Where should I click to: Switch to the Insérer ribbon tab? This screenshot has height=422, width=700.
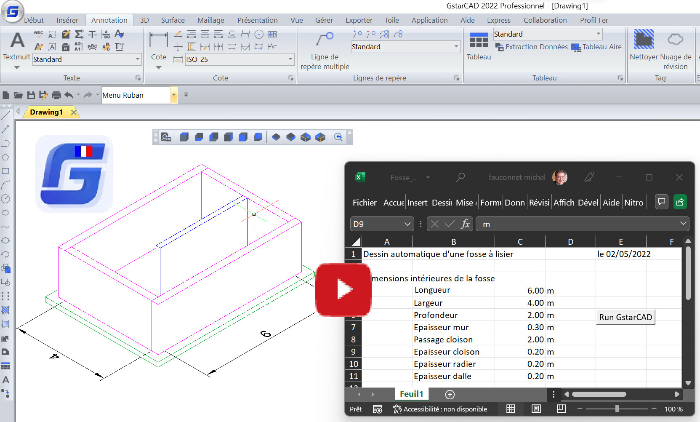coord(67,20)
